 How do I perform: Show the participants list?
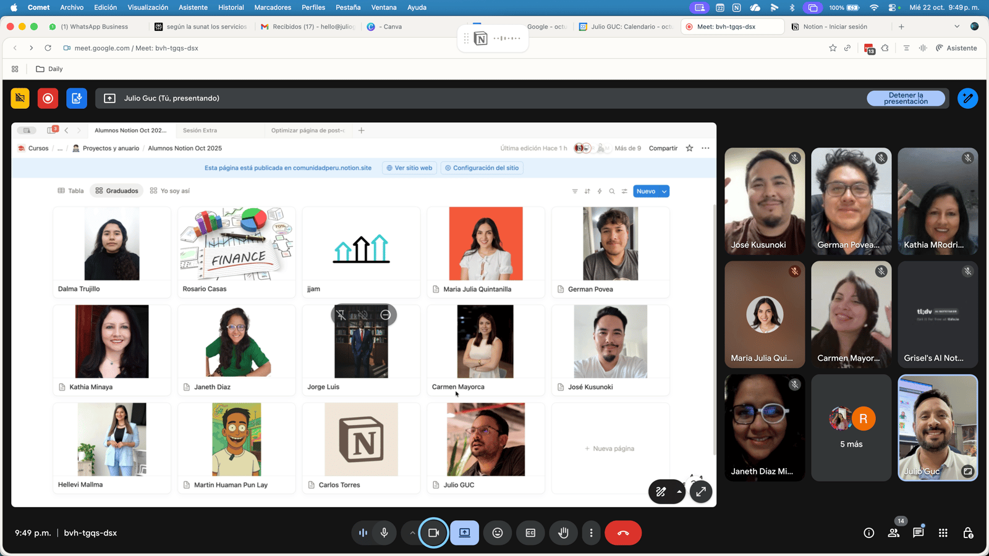pos(894,533)
